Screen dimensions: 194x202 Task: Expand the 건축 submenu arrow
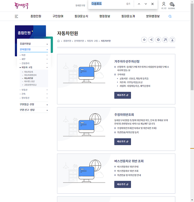click(47, 94)
